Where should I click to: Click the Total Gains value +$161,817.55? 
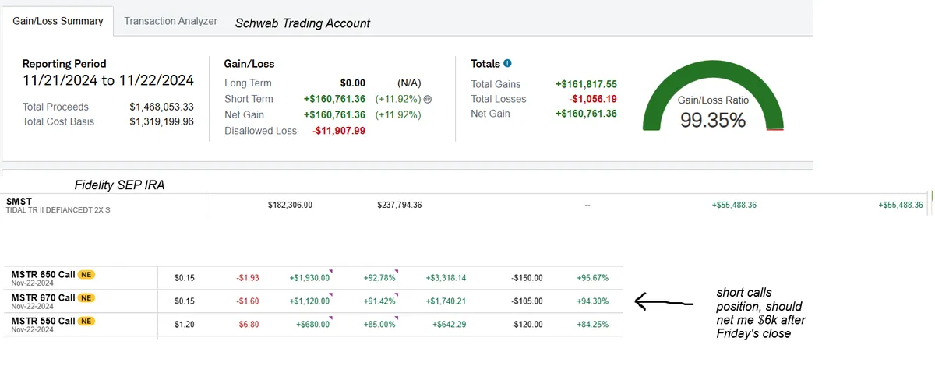[x=586, y=84]
